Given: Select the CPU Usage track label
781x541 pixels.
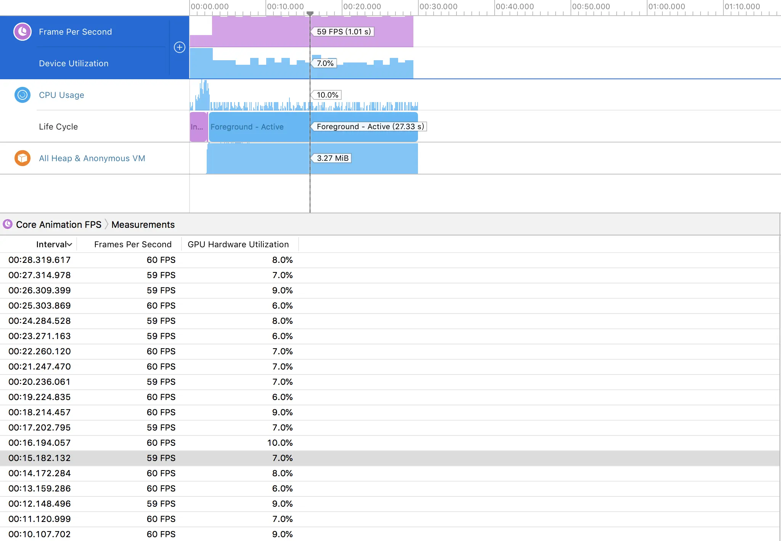Looking at the screenshot, I should coord(61,95).
